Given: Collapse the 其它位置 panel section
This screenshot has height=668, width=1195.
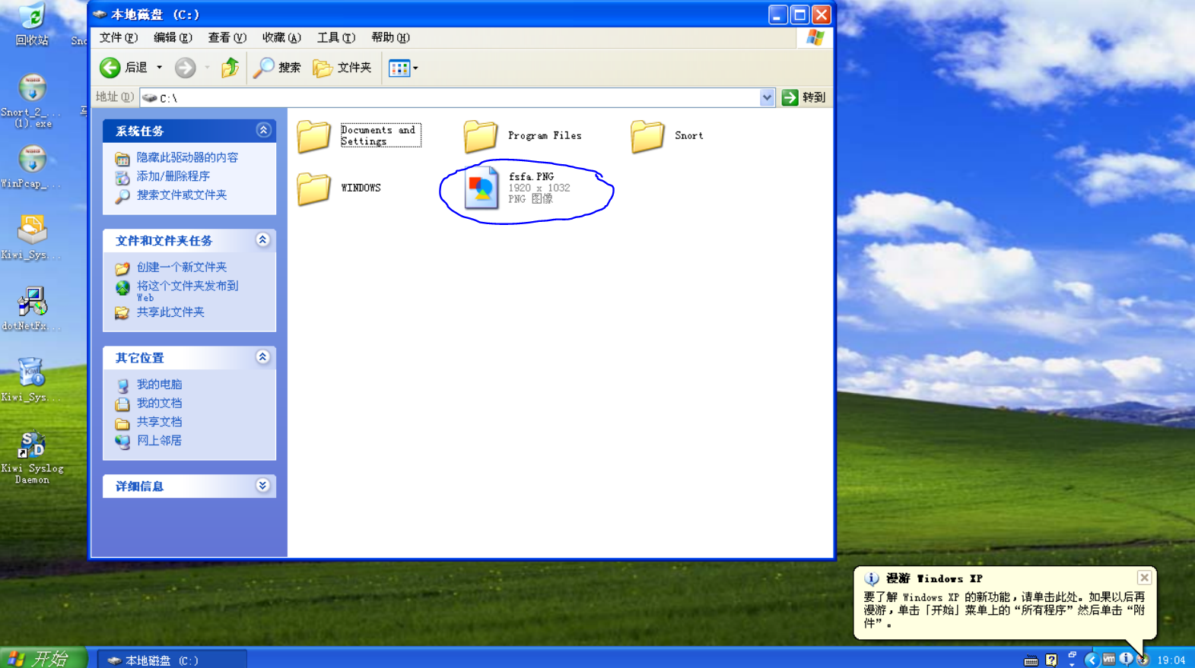Looking at the screenshot, I should pyautogui.click(x=263, y=357).
